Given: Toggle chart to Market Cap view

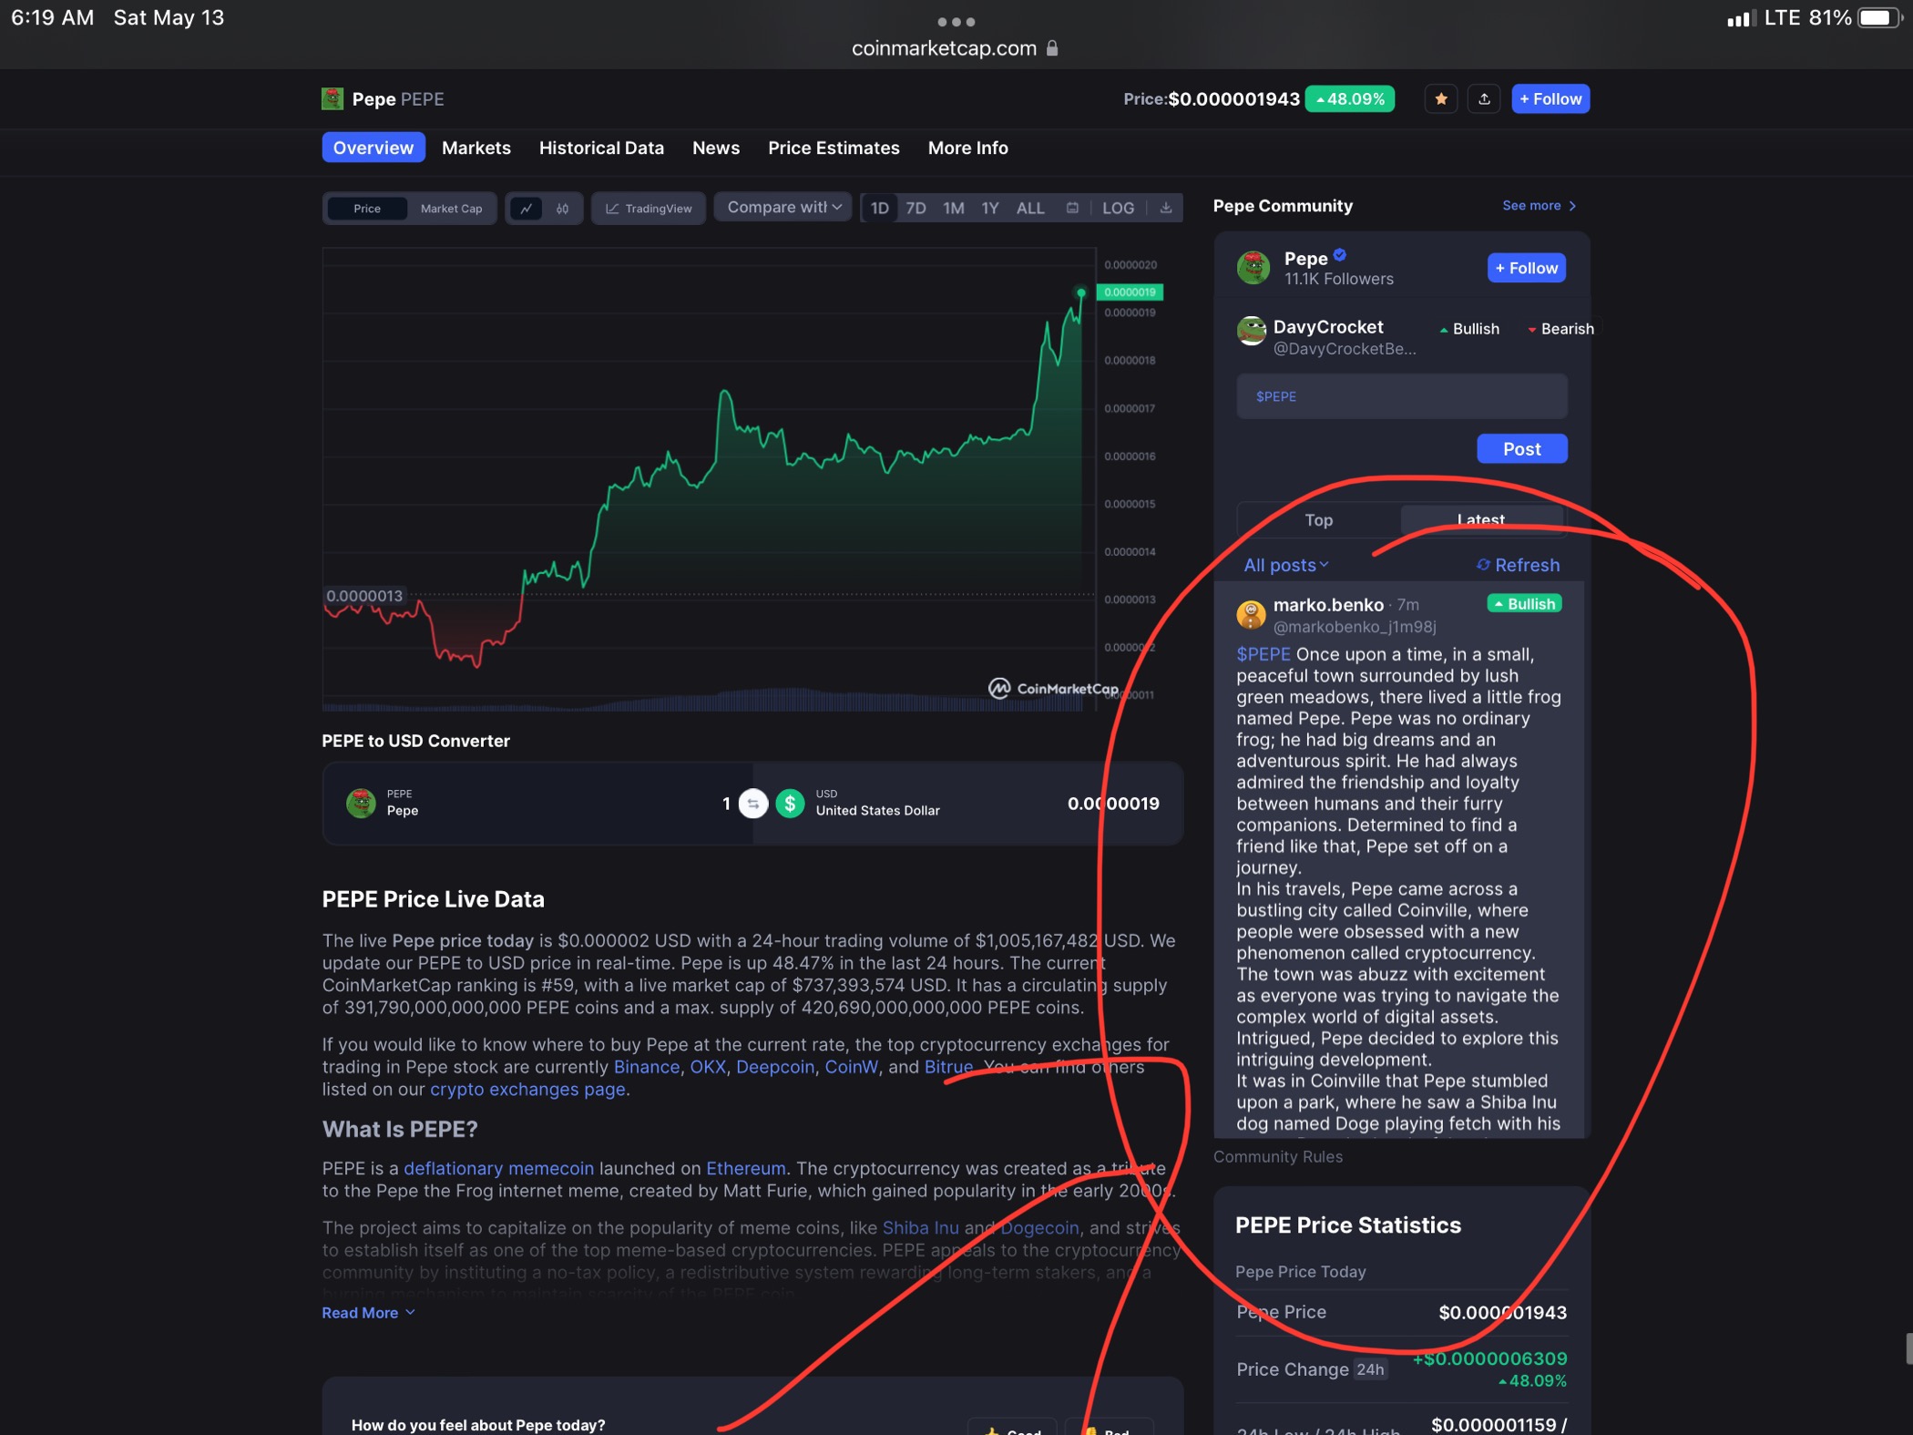Looking at the screenshot, I should point(451,209).
